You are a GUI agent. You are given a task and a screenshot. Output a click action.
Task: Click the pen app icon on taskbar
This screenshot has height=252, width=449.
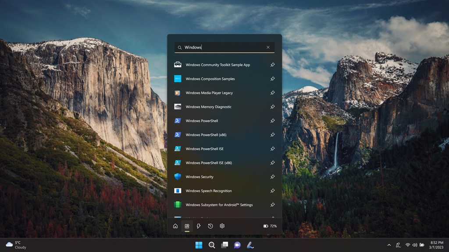[250, 245]
